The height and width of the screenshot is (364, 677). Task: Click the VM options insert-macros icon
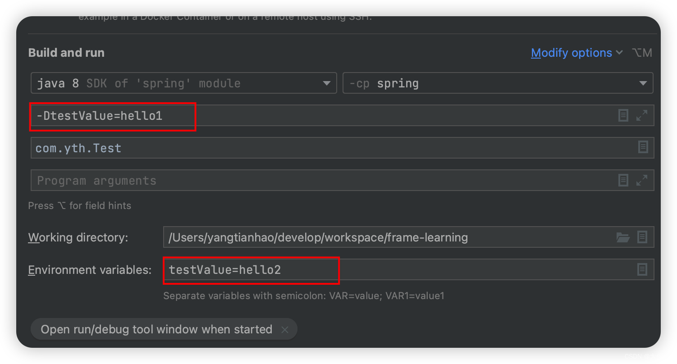tap(623, 116)
